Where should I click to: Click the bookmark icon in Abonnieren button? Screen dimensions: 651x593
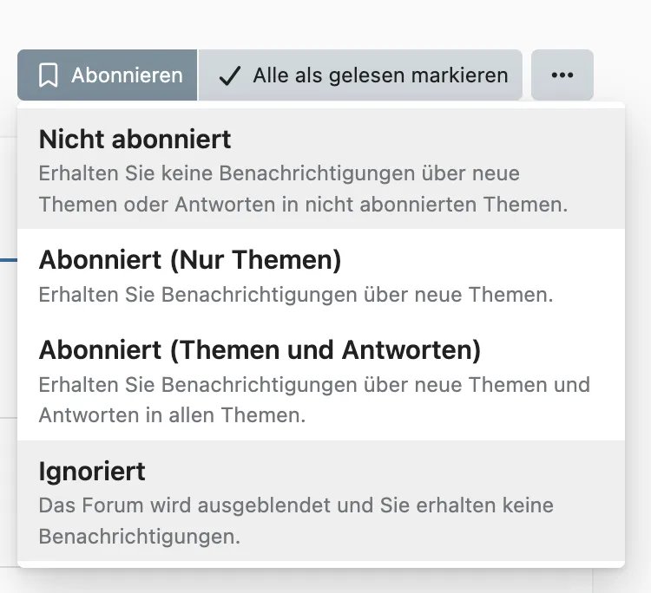pos(48,75)
